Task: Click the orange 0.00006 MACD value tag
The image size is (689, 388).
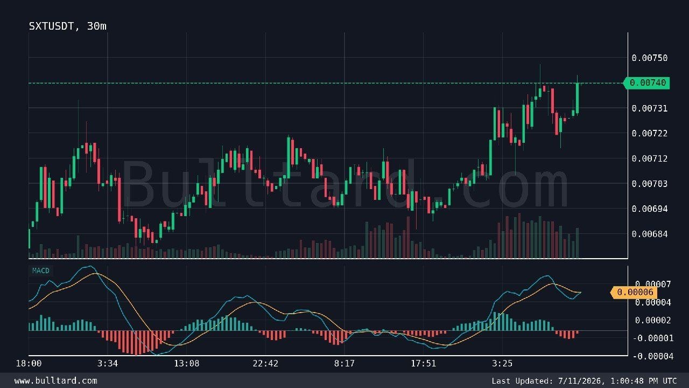Action: [634, 292]
